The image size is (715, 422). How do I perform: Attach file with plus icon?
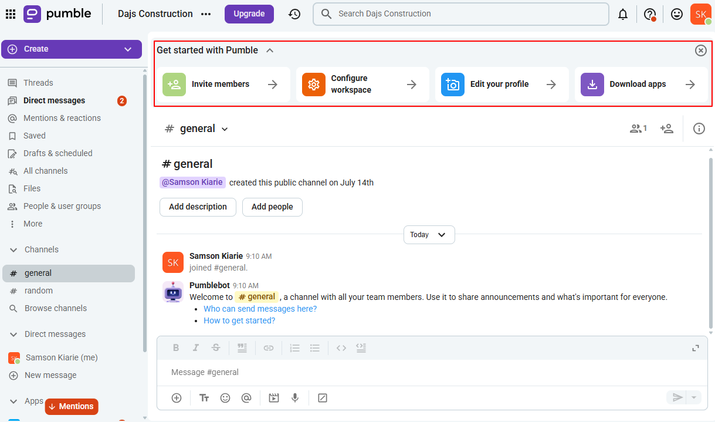pyautogui.click(x=177, y=398)
